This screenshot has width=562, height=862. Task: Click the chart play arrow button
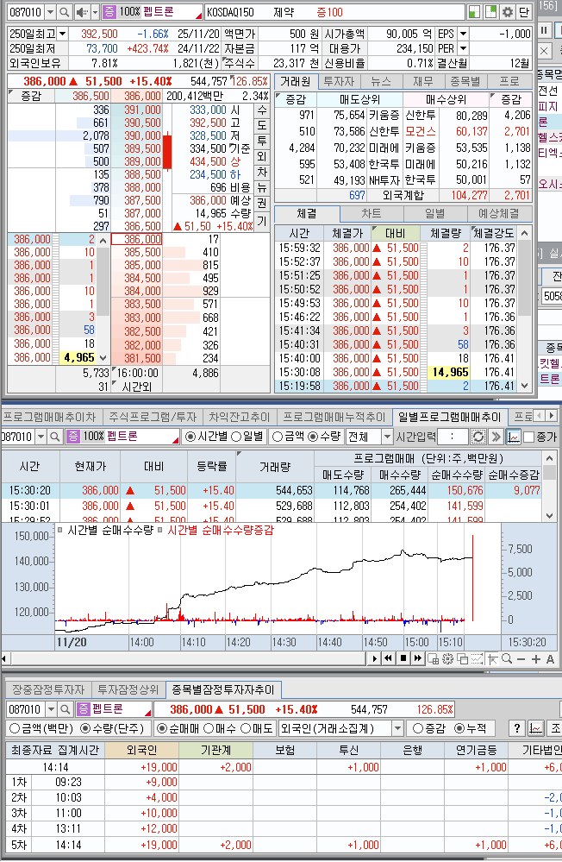click(x=375, y=658)
